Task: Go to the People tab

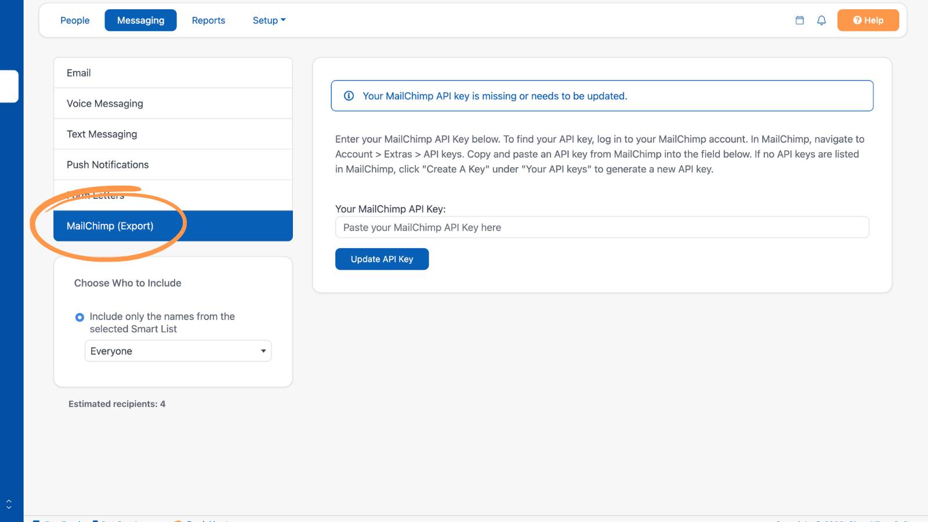Action: click(75, 20)
